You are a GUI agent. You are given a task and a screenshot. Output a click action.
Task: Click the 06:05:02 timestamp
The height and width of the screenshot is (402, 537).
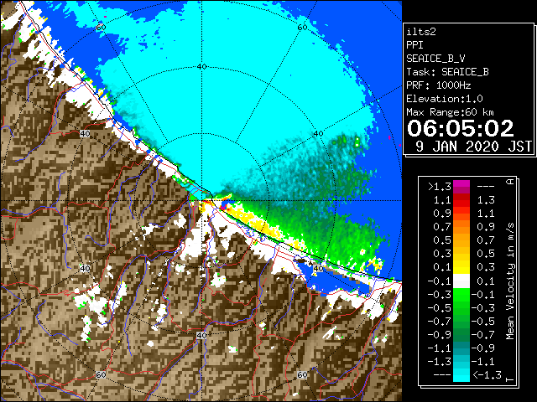click(x=461, y=128)
